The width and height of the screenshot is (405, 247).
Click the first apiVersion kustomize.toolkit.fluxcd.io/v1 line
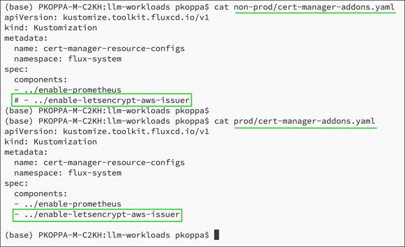coord(107,18)
